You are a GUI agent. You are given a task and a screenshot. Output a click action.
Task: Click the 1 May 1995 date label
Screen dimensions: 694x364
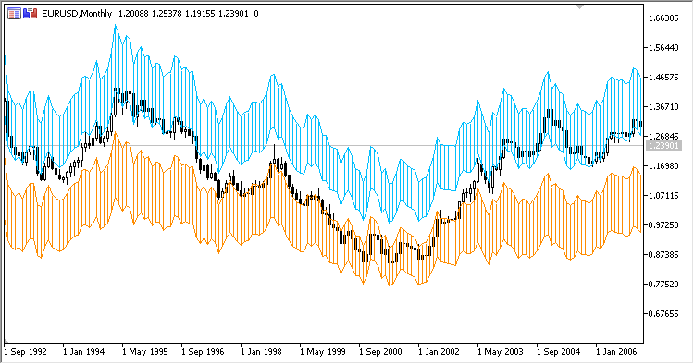click(x=144, y=352)
